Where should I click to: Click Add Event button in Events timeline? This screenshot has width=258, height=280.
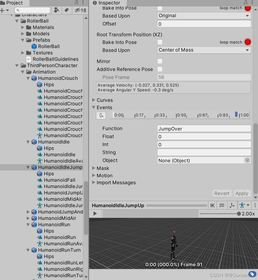pyautogui.click(x=101, y=115)
